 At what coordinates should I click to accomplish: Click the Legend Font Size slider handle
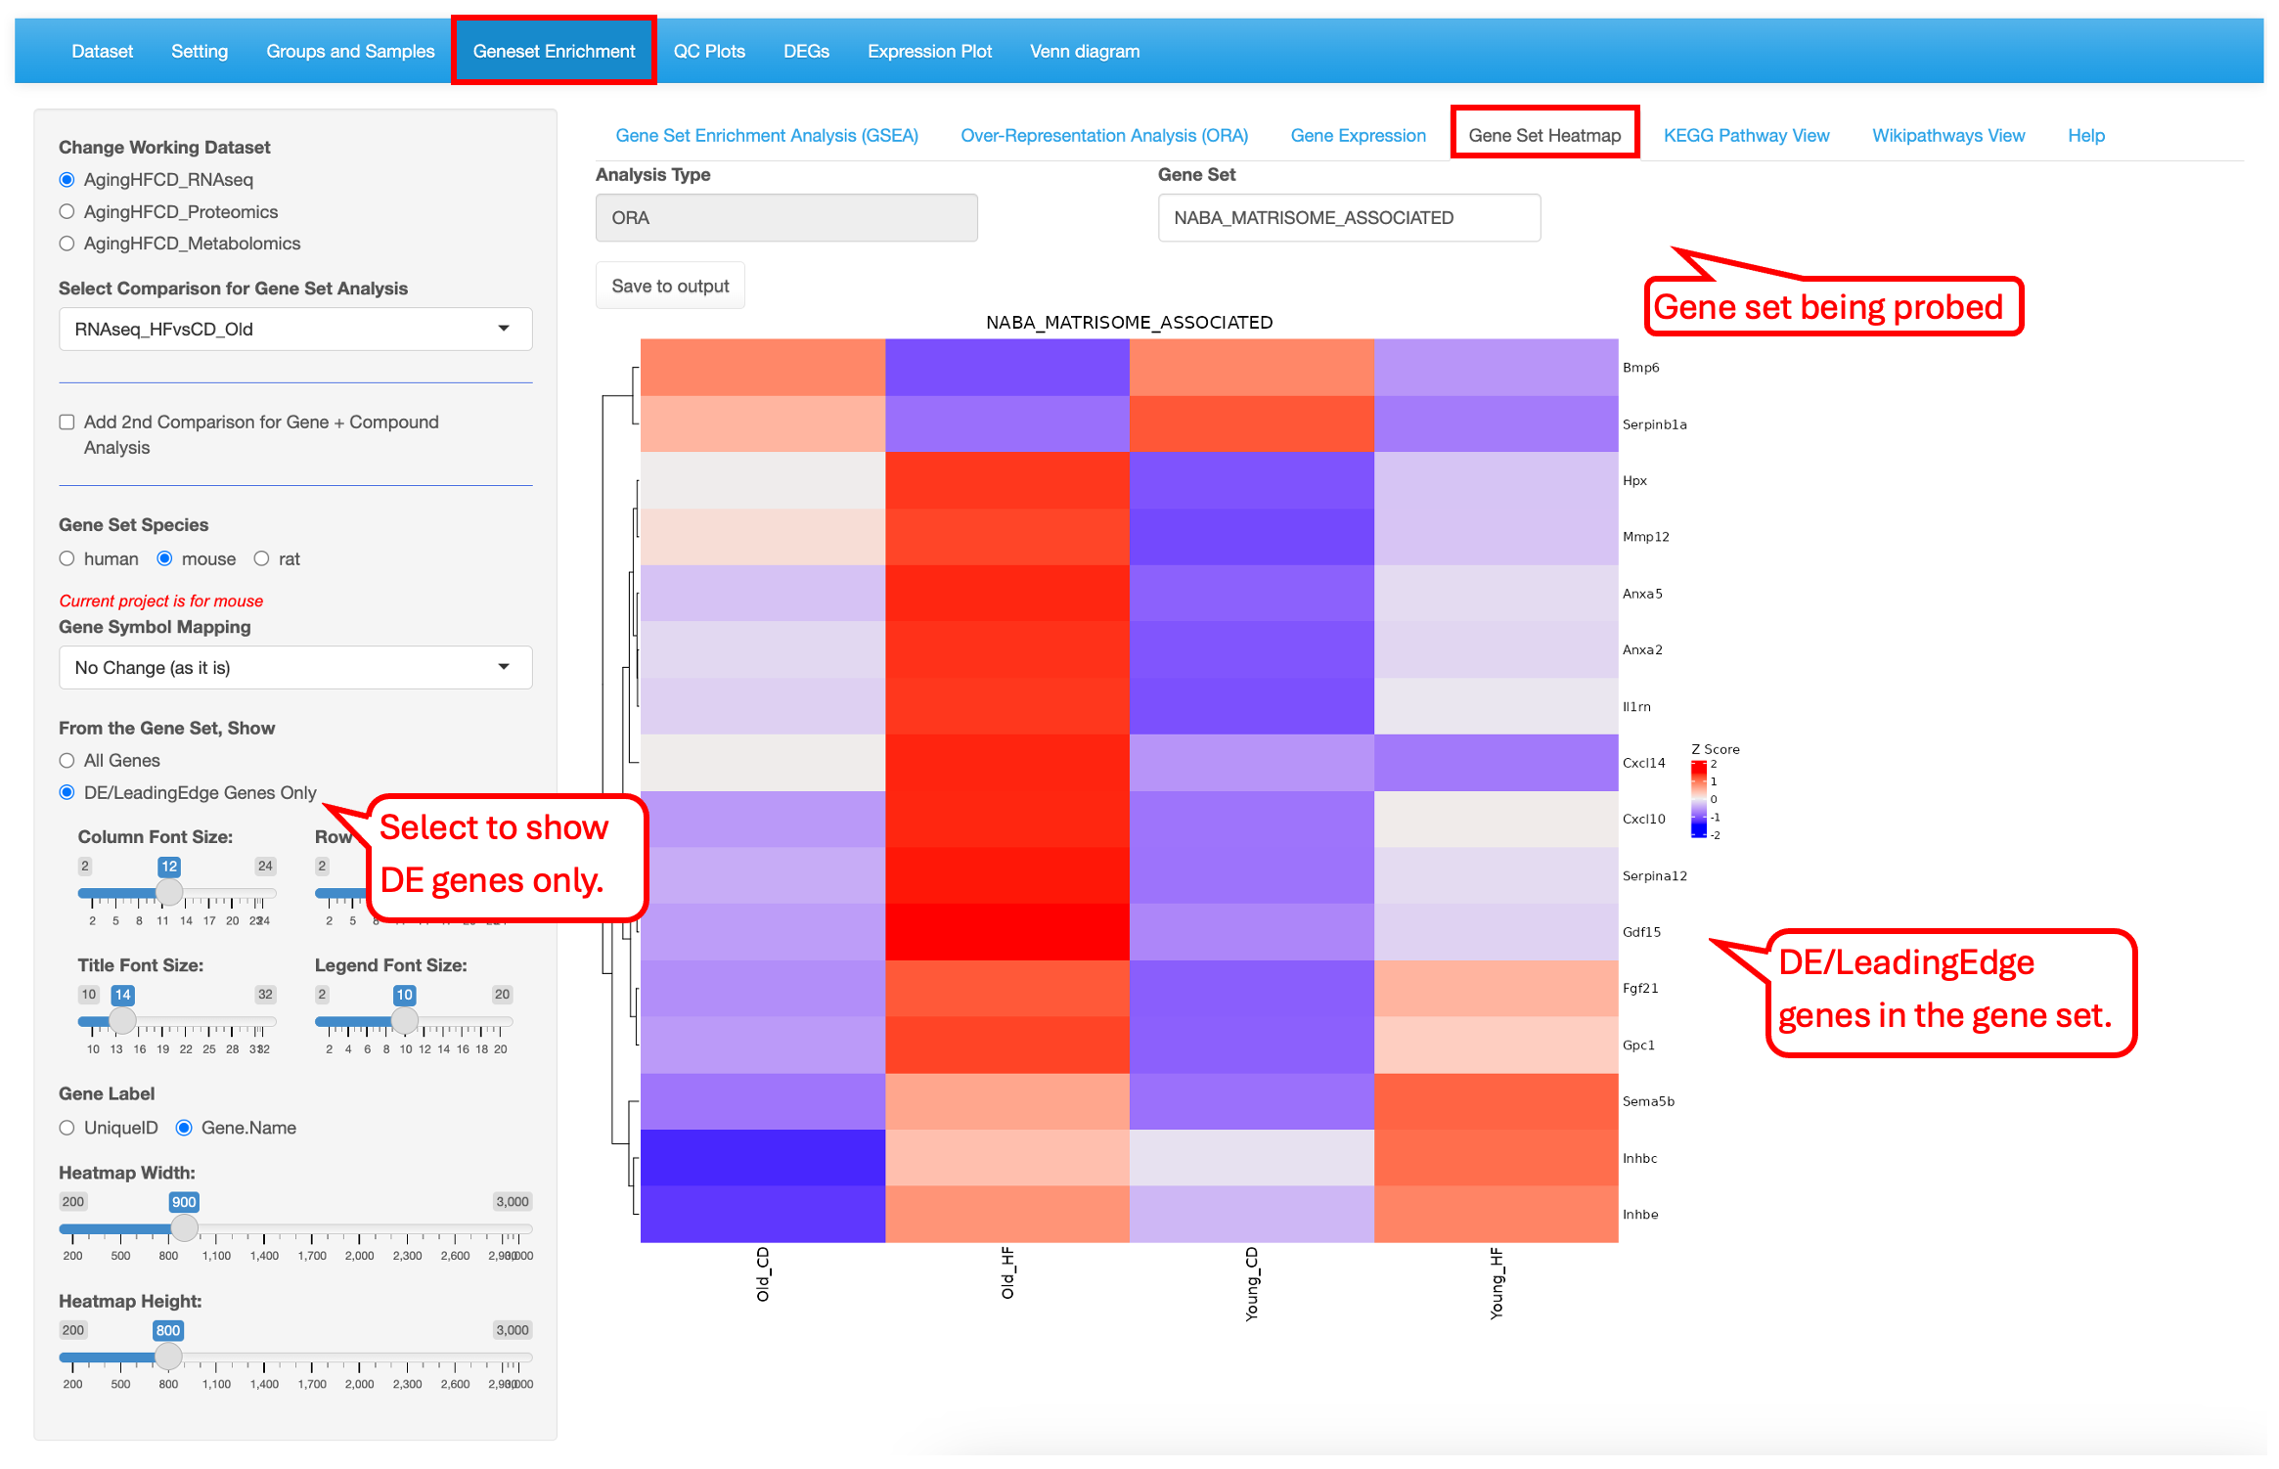[404, 1021]
